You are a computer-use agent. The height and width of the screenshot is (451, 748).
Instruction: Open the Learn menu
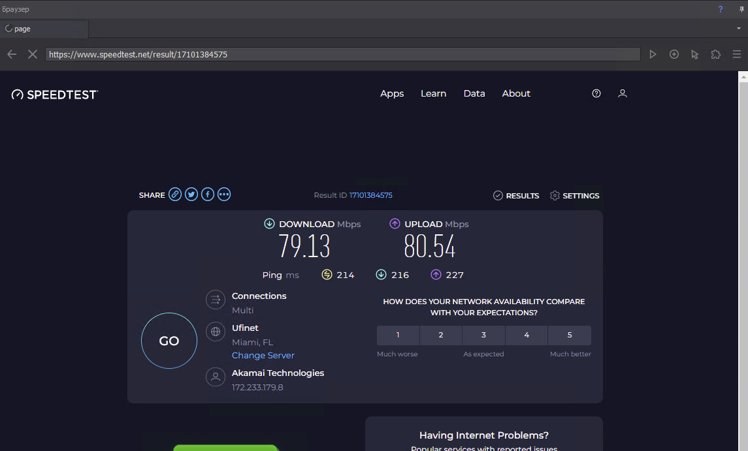[x=433, y=93]
